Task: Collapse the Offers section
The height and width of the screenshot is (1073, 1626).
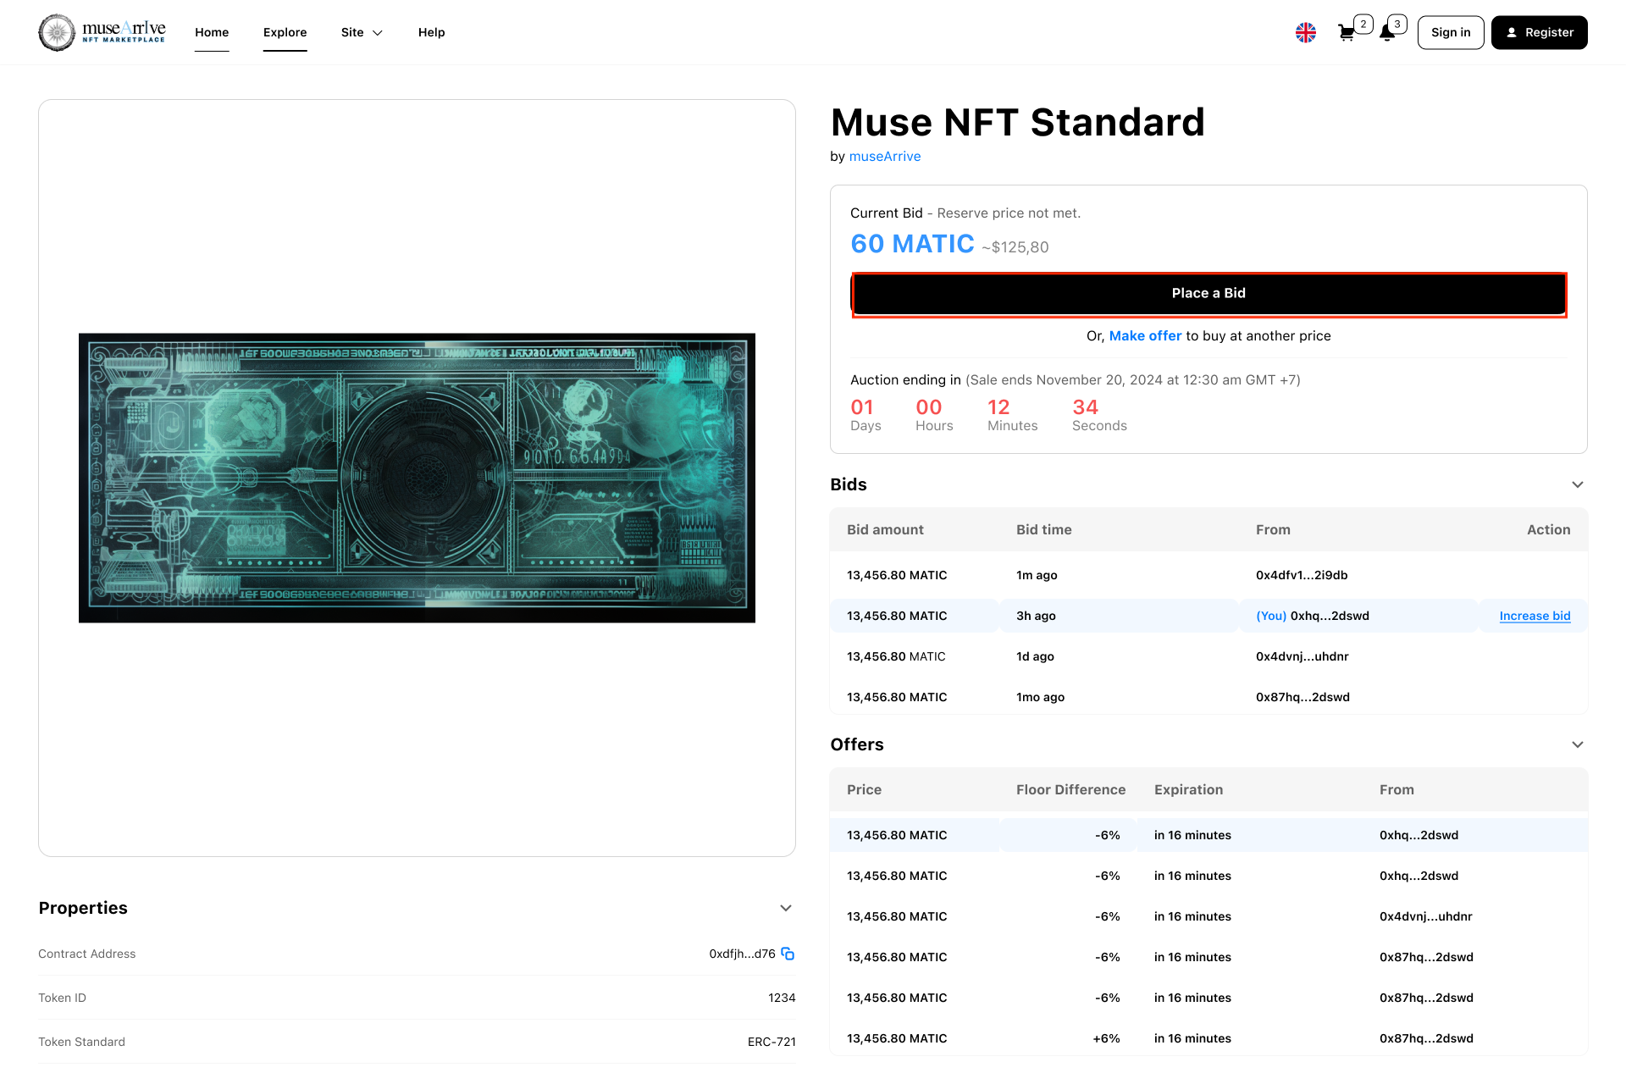Action: pos(1577,744)
